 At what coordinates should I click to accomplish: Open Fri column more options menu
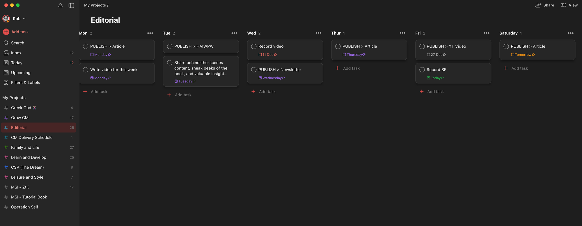tap(487, 33)
